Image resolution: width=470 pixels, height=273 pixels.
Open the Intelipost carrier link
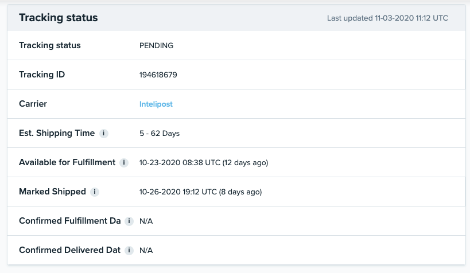(156, 104)
